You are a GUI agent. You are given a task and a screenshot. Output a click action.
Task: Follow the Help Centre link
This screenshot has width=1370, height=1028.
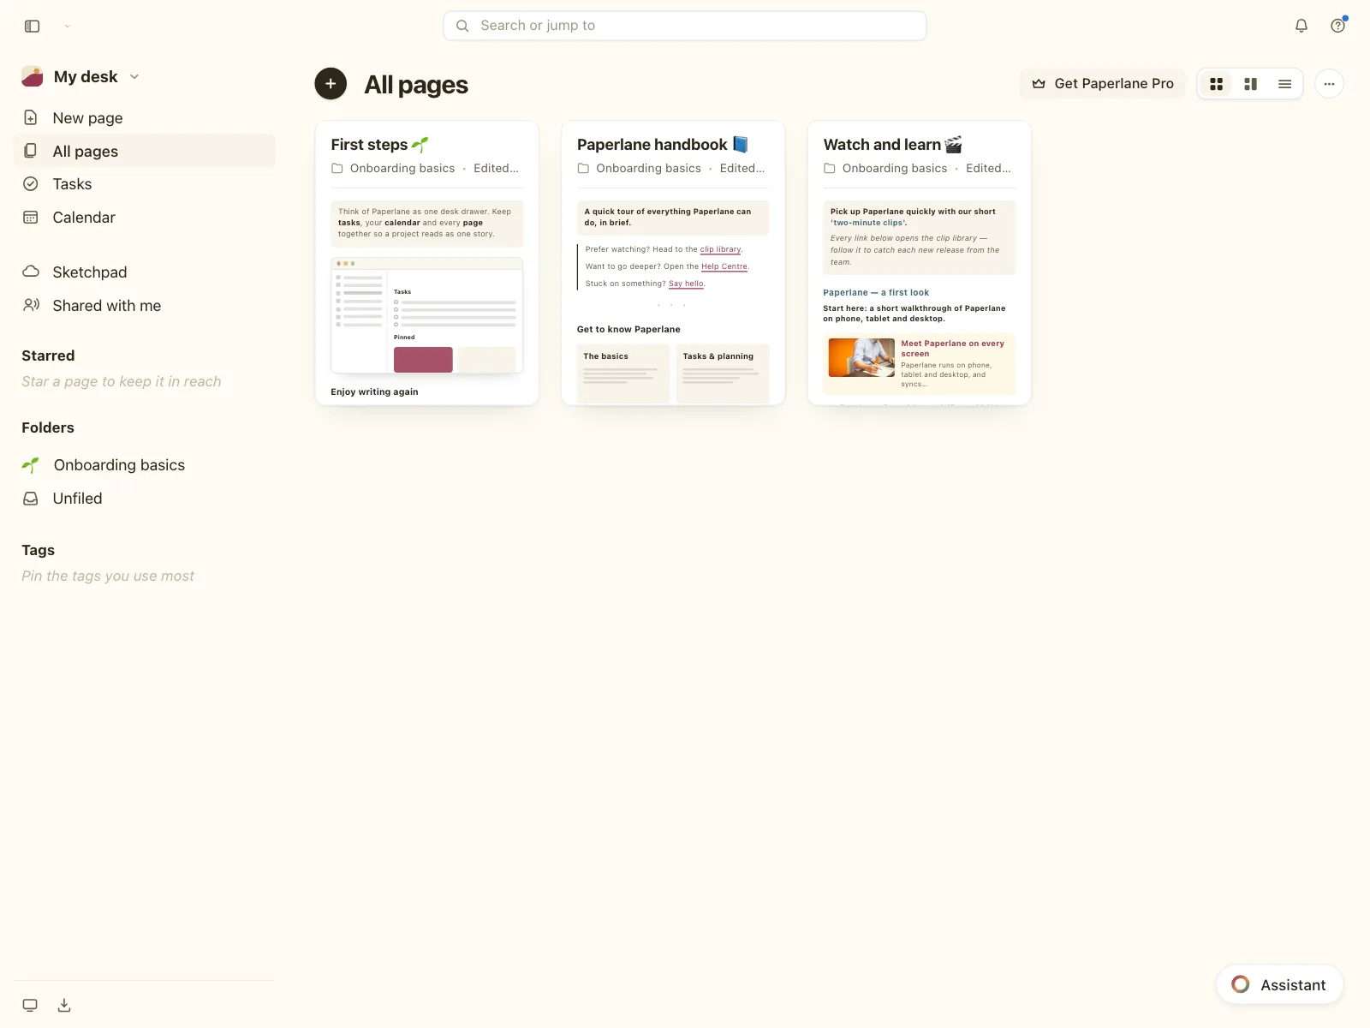[724, 267]
